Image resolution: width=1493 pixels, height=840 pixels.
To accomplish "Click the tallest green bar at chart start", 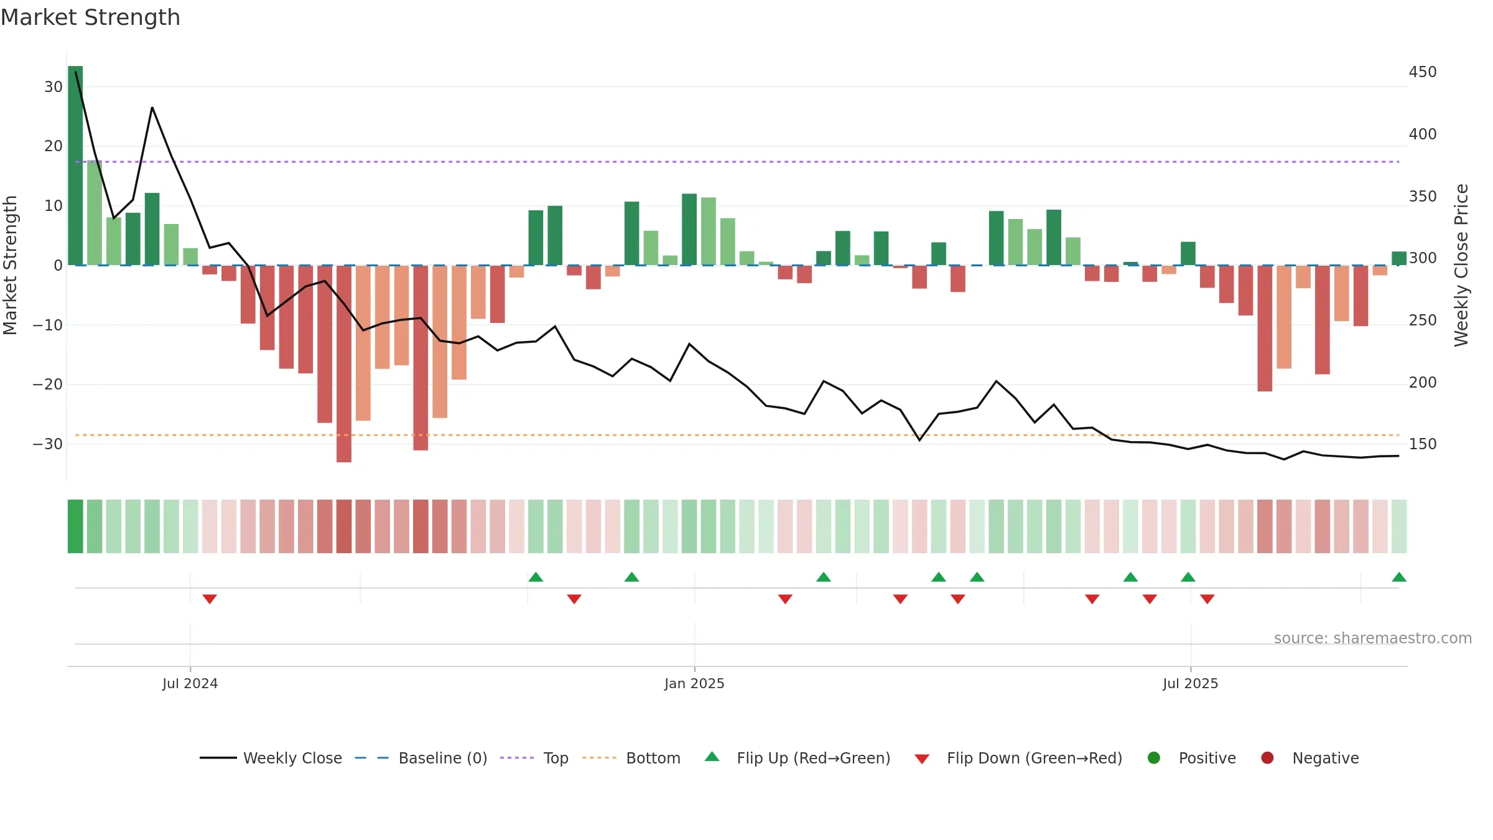I will click(75, 166).
